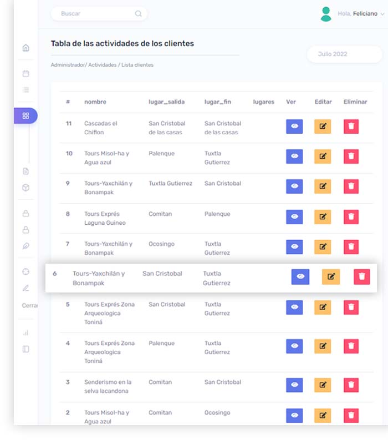Edit row 10 Tours Misol-ha y Agua azul
Screen dimensions: 388x444
[x=323, y=157]
